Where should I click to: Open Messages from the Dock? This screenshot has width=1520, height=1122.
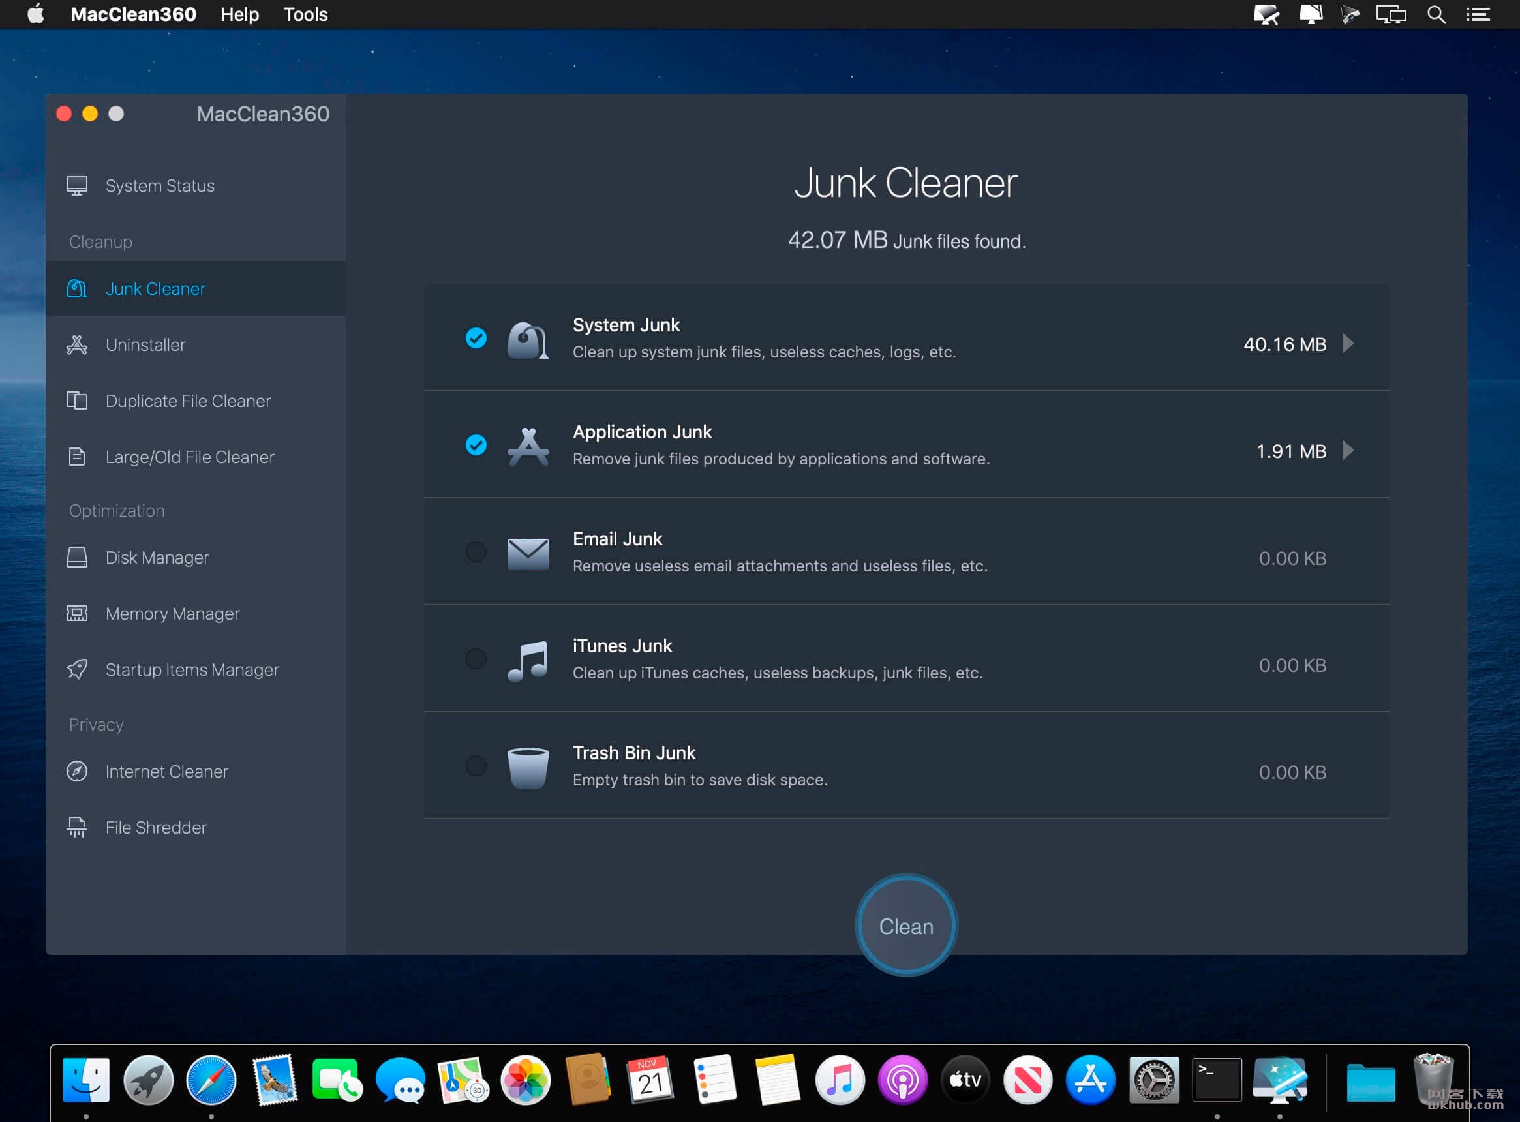400,1079
